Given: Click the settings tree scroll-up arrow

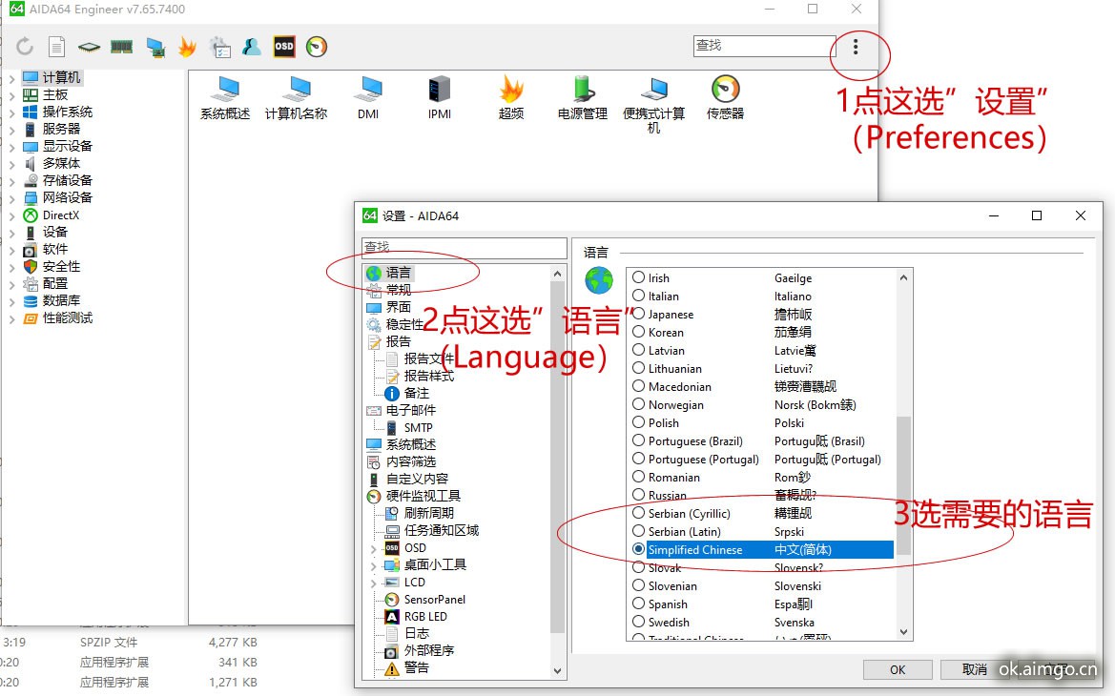Looking at the screenshot, I should click(557, 274).
